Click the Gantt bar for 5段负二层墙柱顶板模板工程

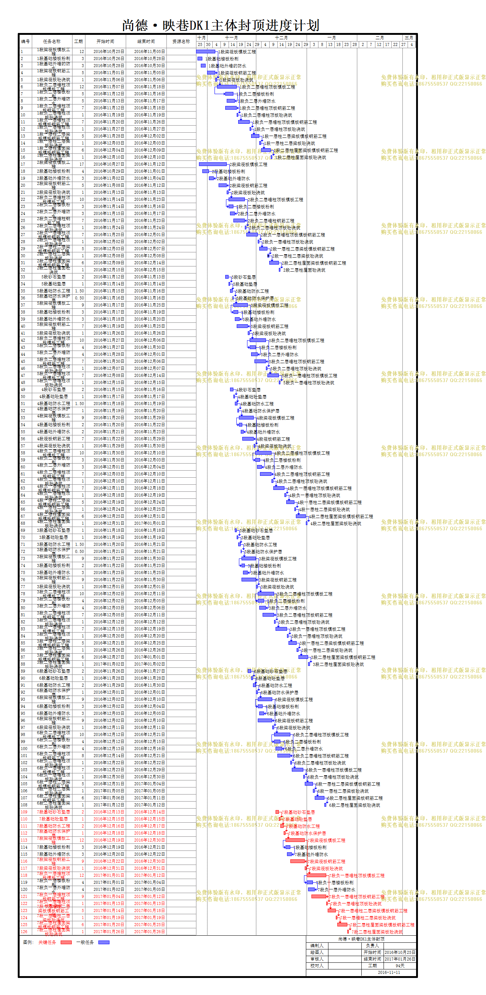(x=258, y=340)
